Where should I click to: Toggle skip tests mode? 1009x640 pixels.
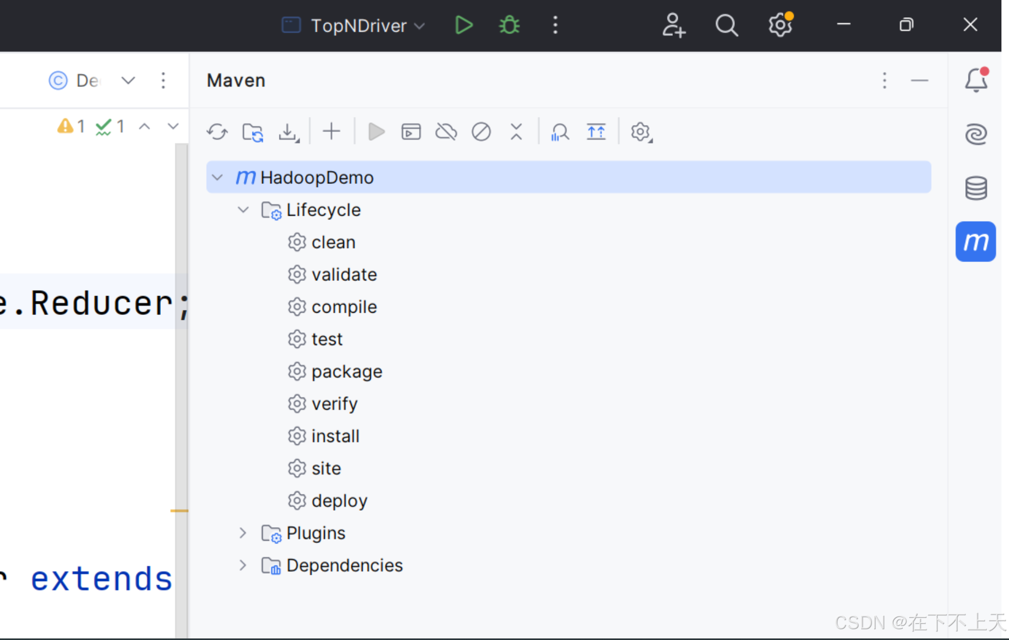(x=481, y=132)
